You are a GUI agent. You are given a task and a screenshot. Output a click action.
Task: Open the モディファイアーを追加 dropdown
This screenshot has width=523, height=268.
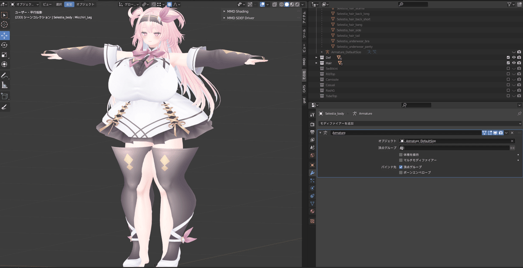(x=420, y=124)
